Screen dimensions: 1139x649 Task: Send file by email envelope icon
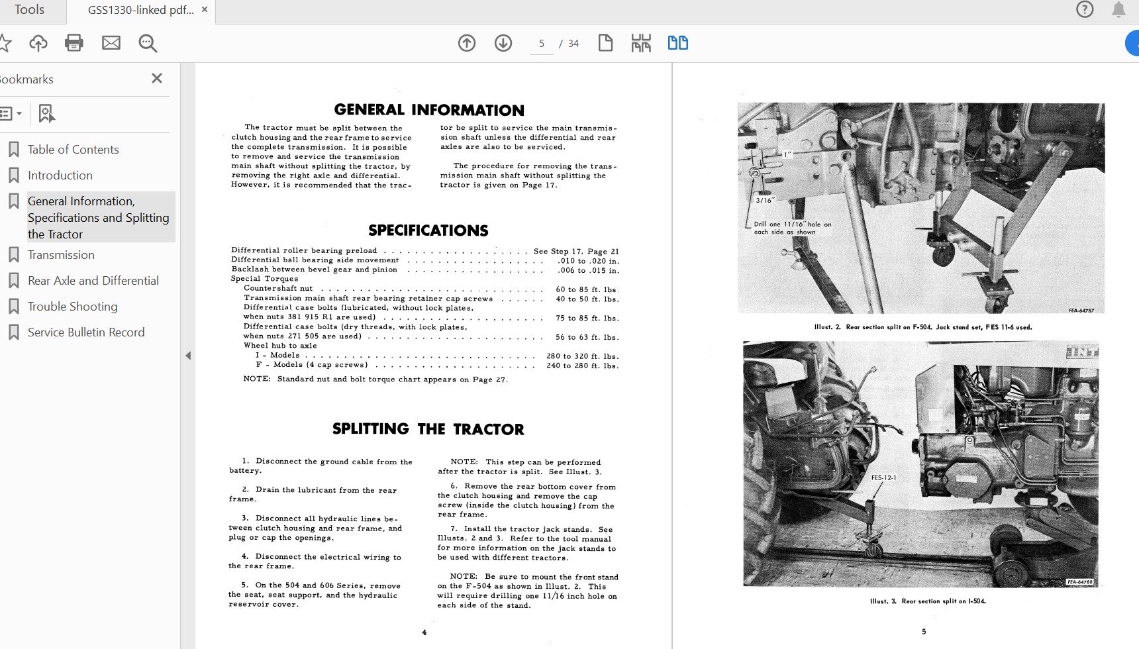111,44
